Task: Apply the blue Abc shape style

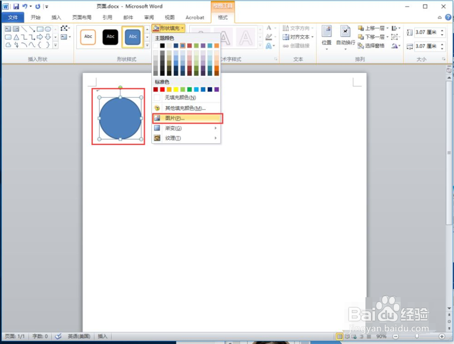Action: [x=133, y=37]
